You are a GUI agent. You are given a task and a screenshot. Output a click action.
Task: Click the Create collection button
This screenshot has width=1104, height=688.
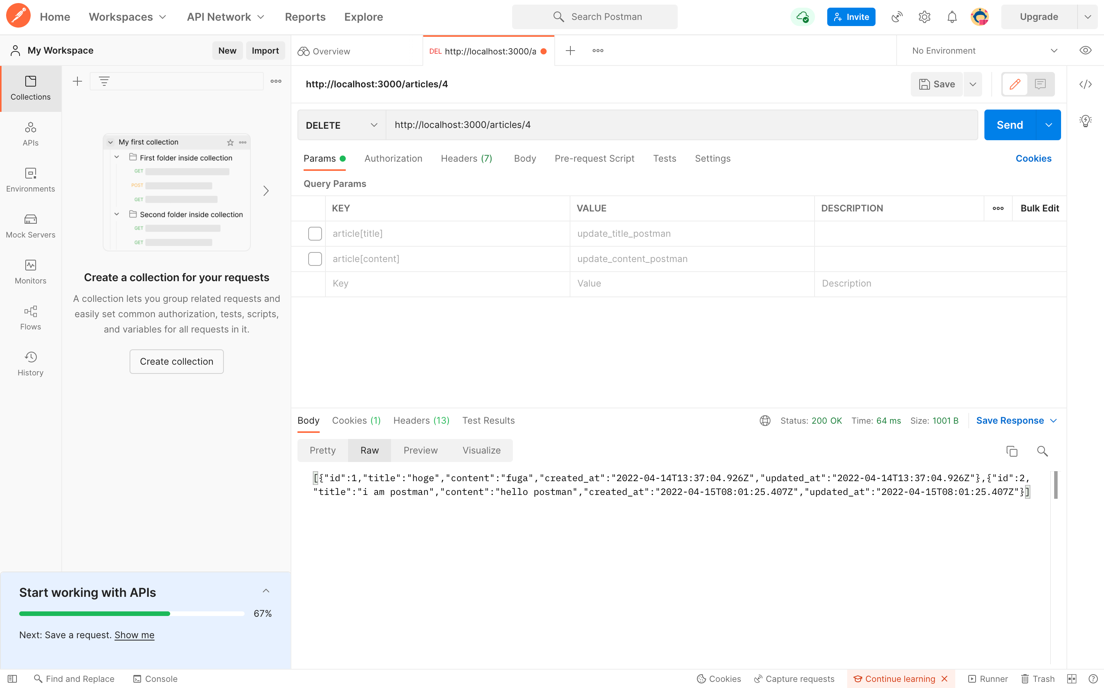176,361
